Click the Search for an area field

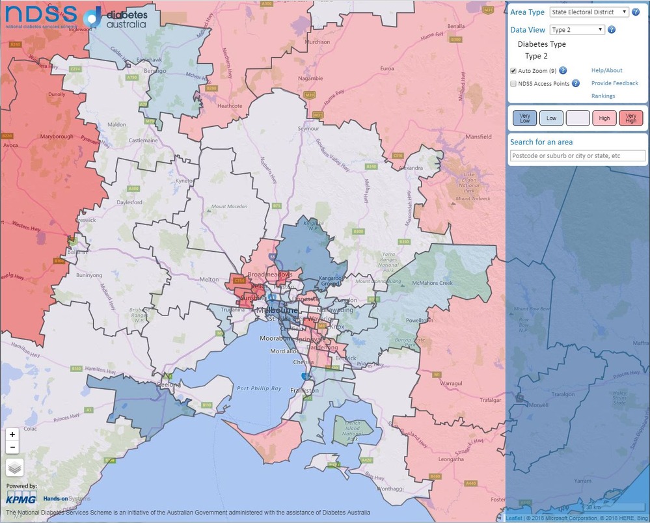(x=578, y=156)
